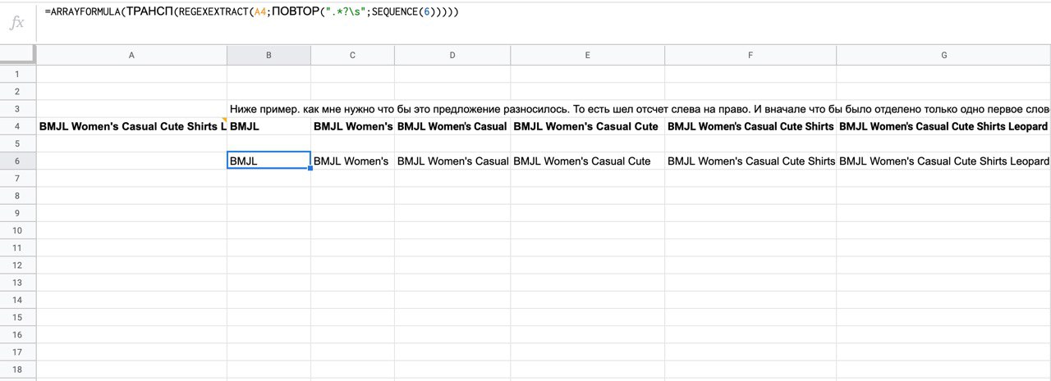Select row 5 header
This screenshot has width=1051, height=381.
tap(18, 143)
